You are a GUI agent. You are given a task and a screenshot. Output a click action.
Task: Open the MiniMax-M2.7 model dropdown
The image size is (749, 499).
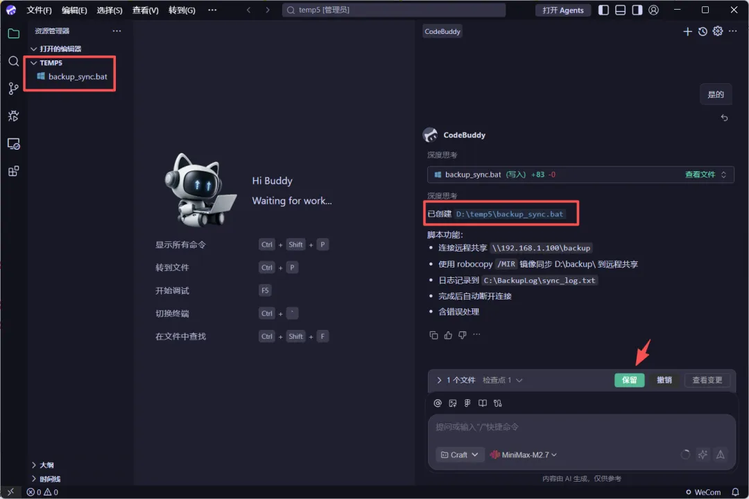point(524,455)
